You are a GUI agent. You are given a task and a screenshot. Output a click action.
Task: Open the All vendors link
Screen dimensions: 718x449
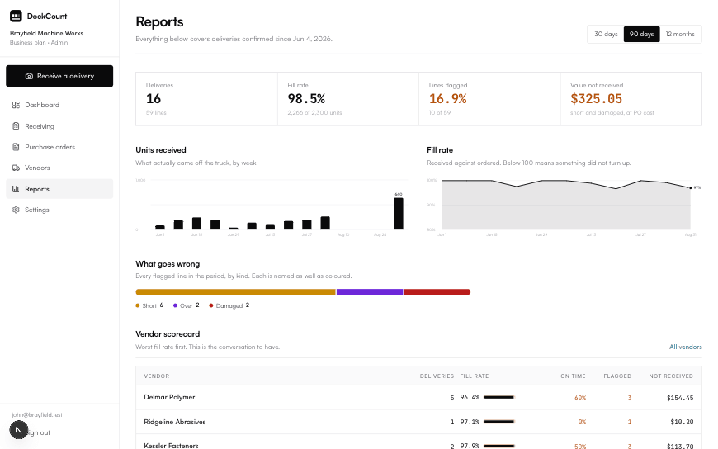[686, 347]
